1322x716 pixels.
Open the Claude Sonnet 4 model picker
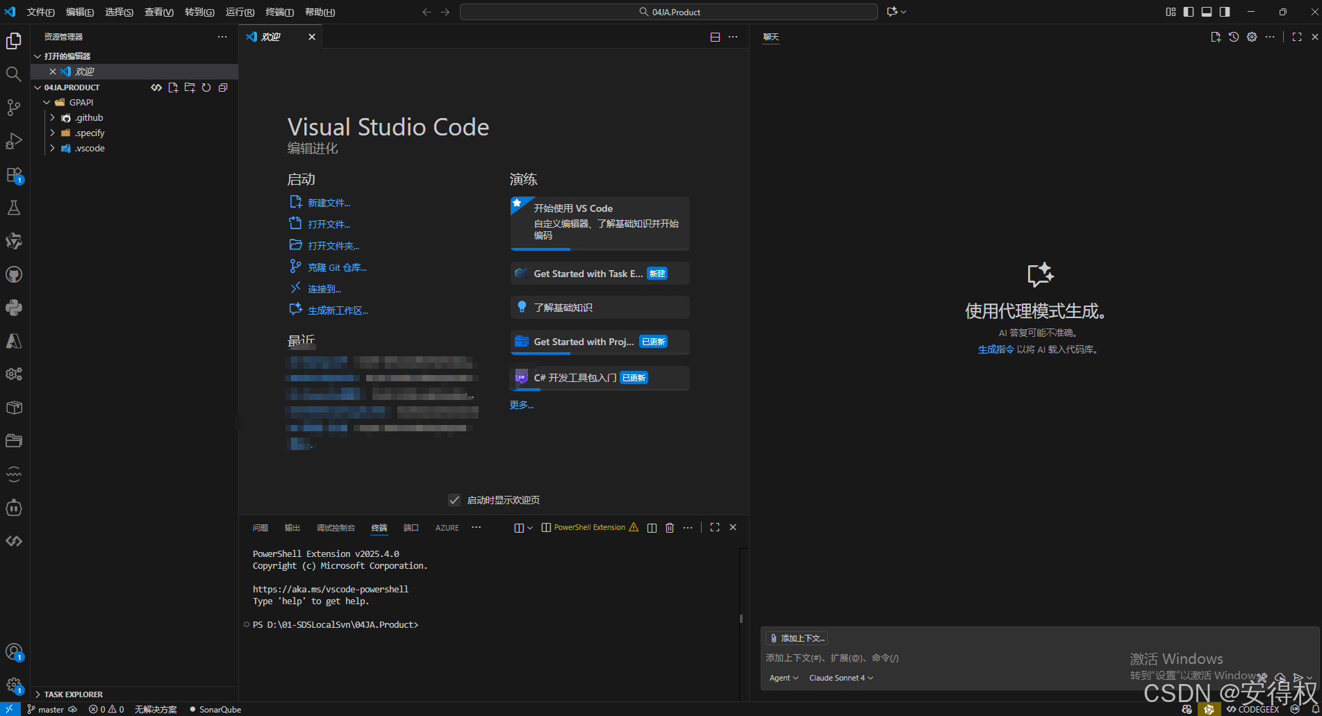[x=841, y=678]
